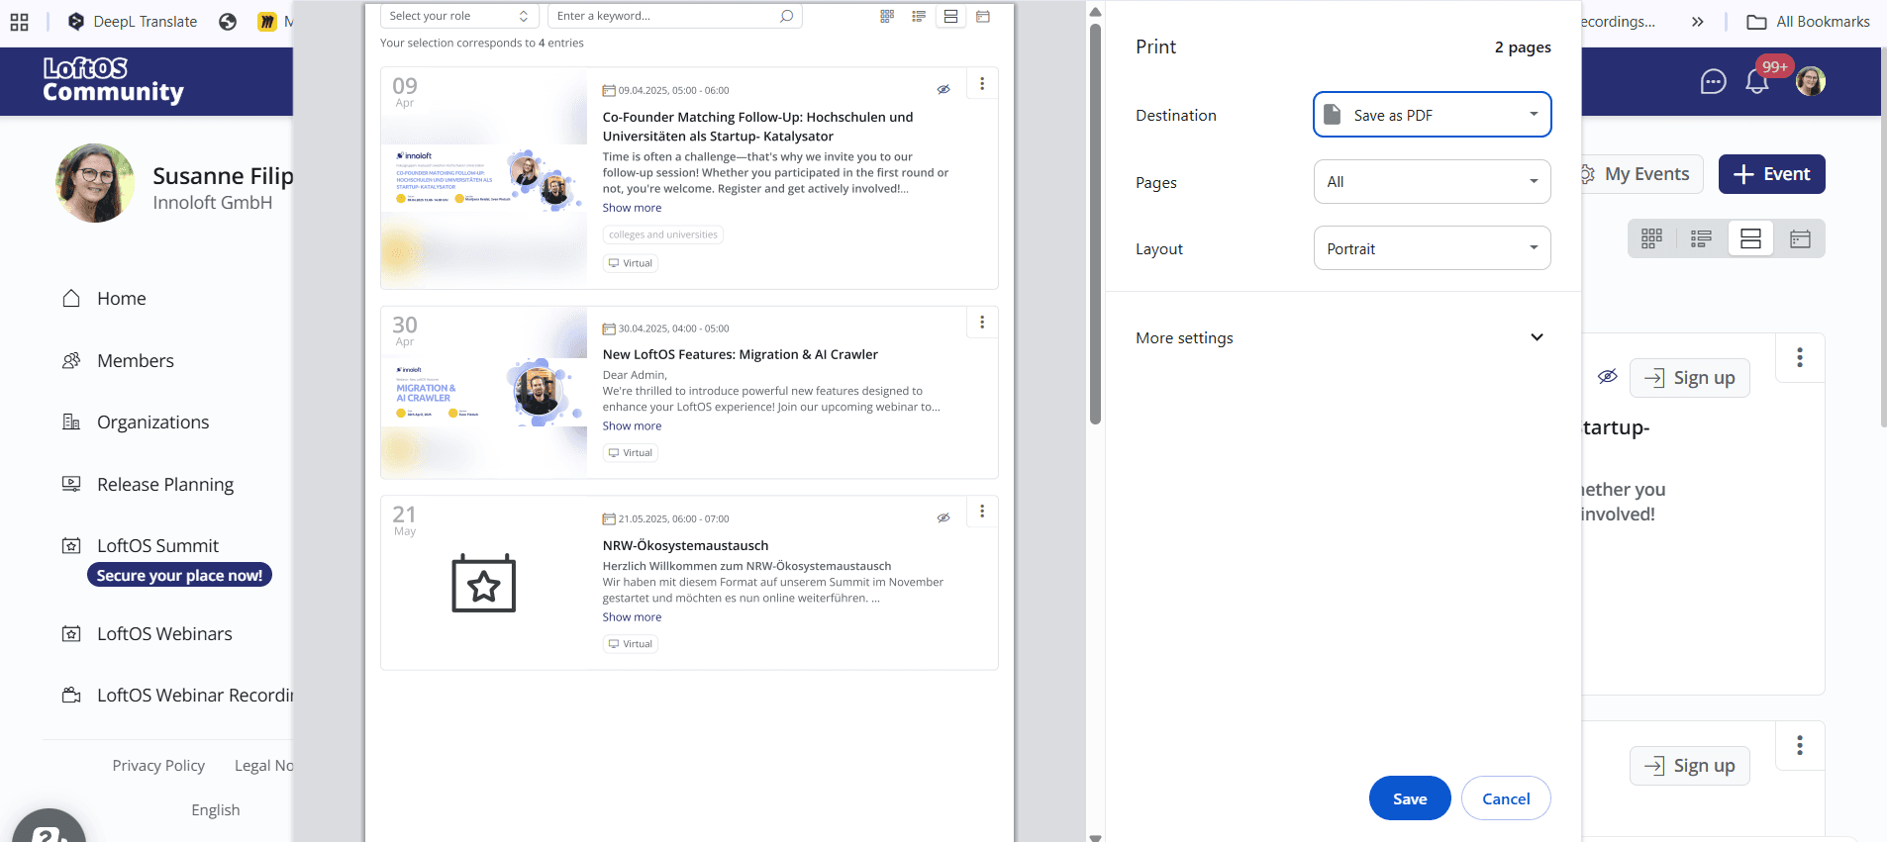Click the Save button
The width and height of the screenshot is (1887, 842).
point(1409,798)
